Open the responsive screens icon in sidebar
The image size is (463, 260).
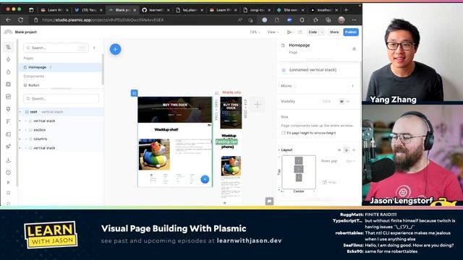click(x=8, y=134)
